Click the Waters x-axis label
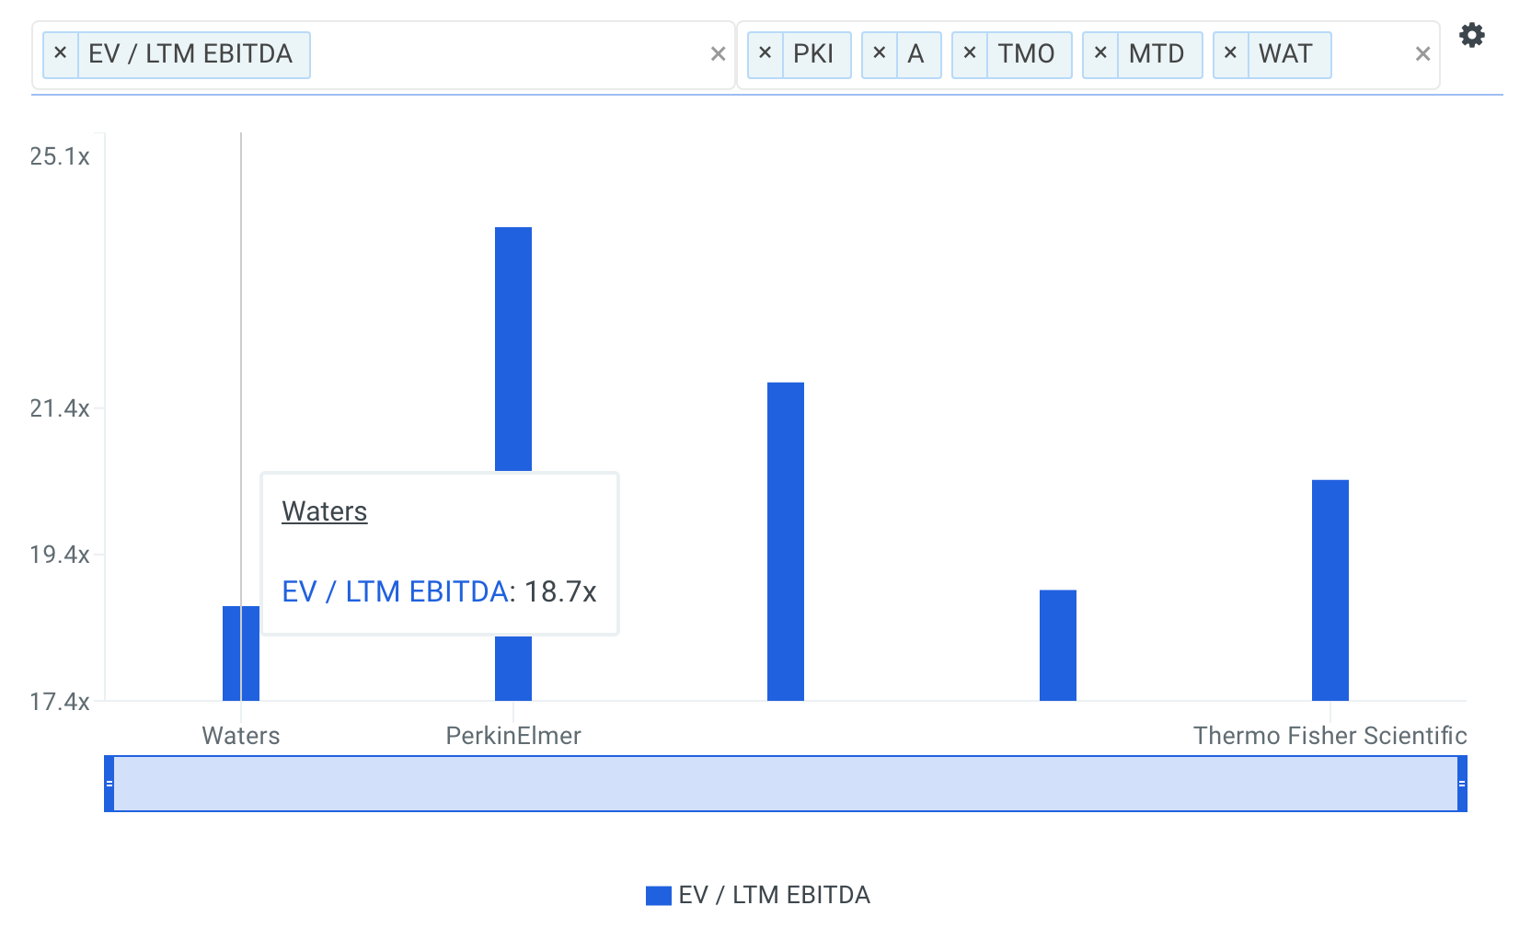Image resolution: width=1531 pixels, height=940 pixels. tap(241, 736)
